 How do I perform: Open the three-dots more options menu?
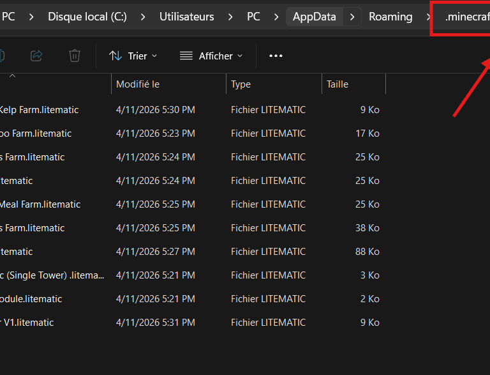(x=276, y=56)
